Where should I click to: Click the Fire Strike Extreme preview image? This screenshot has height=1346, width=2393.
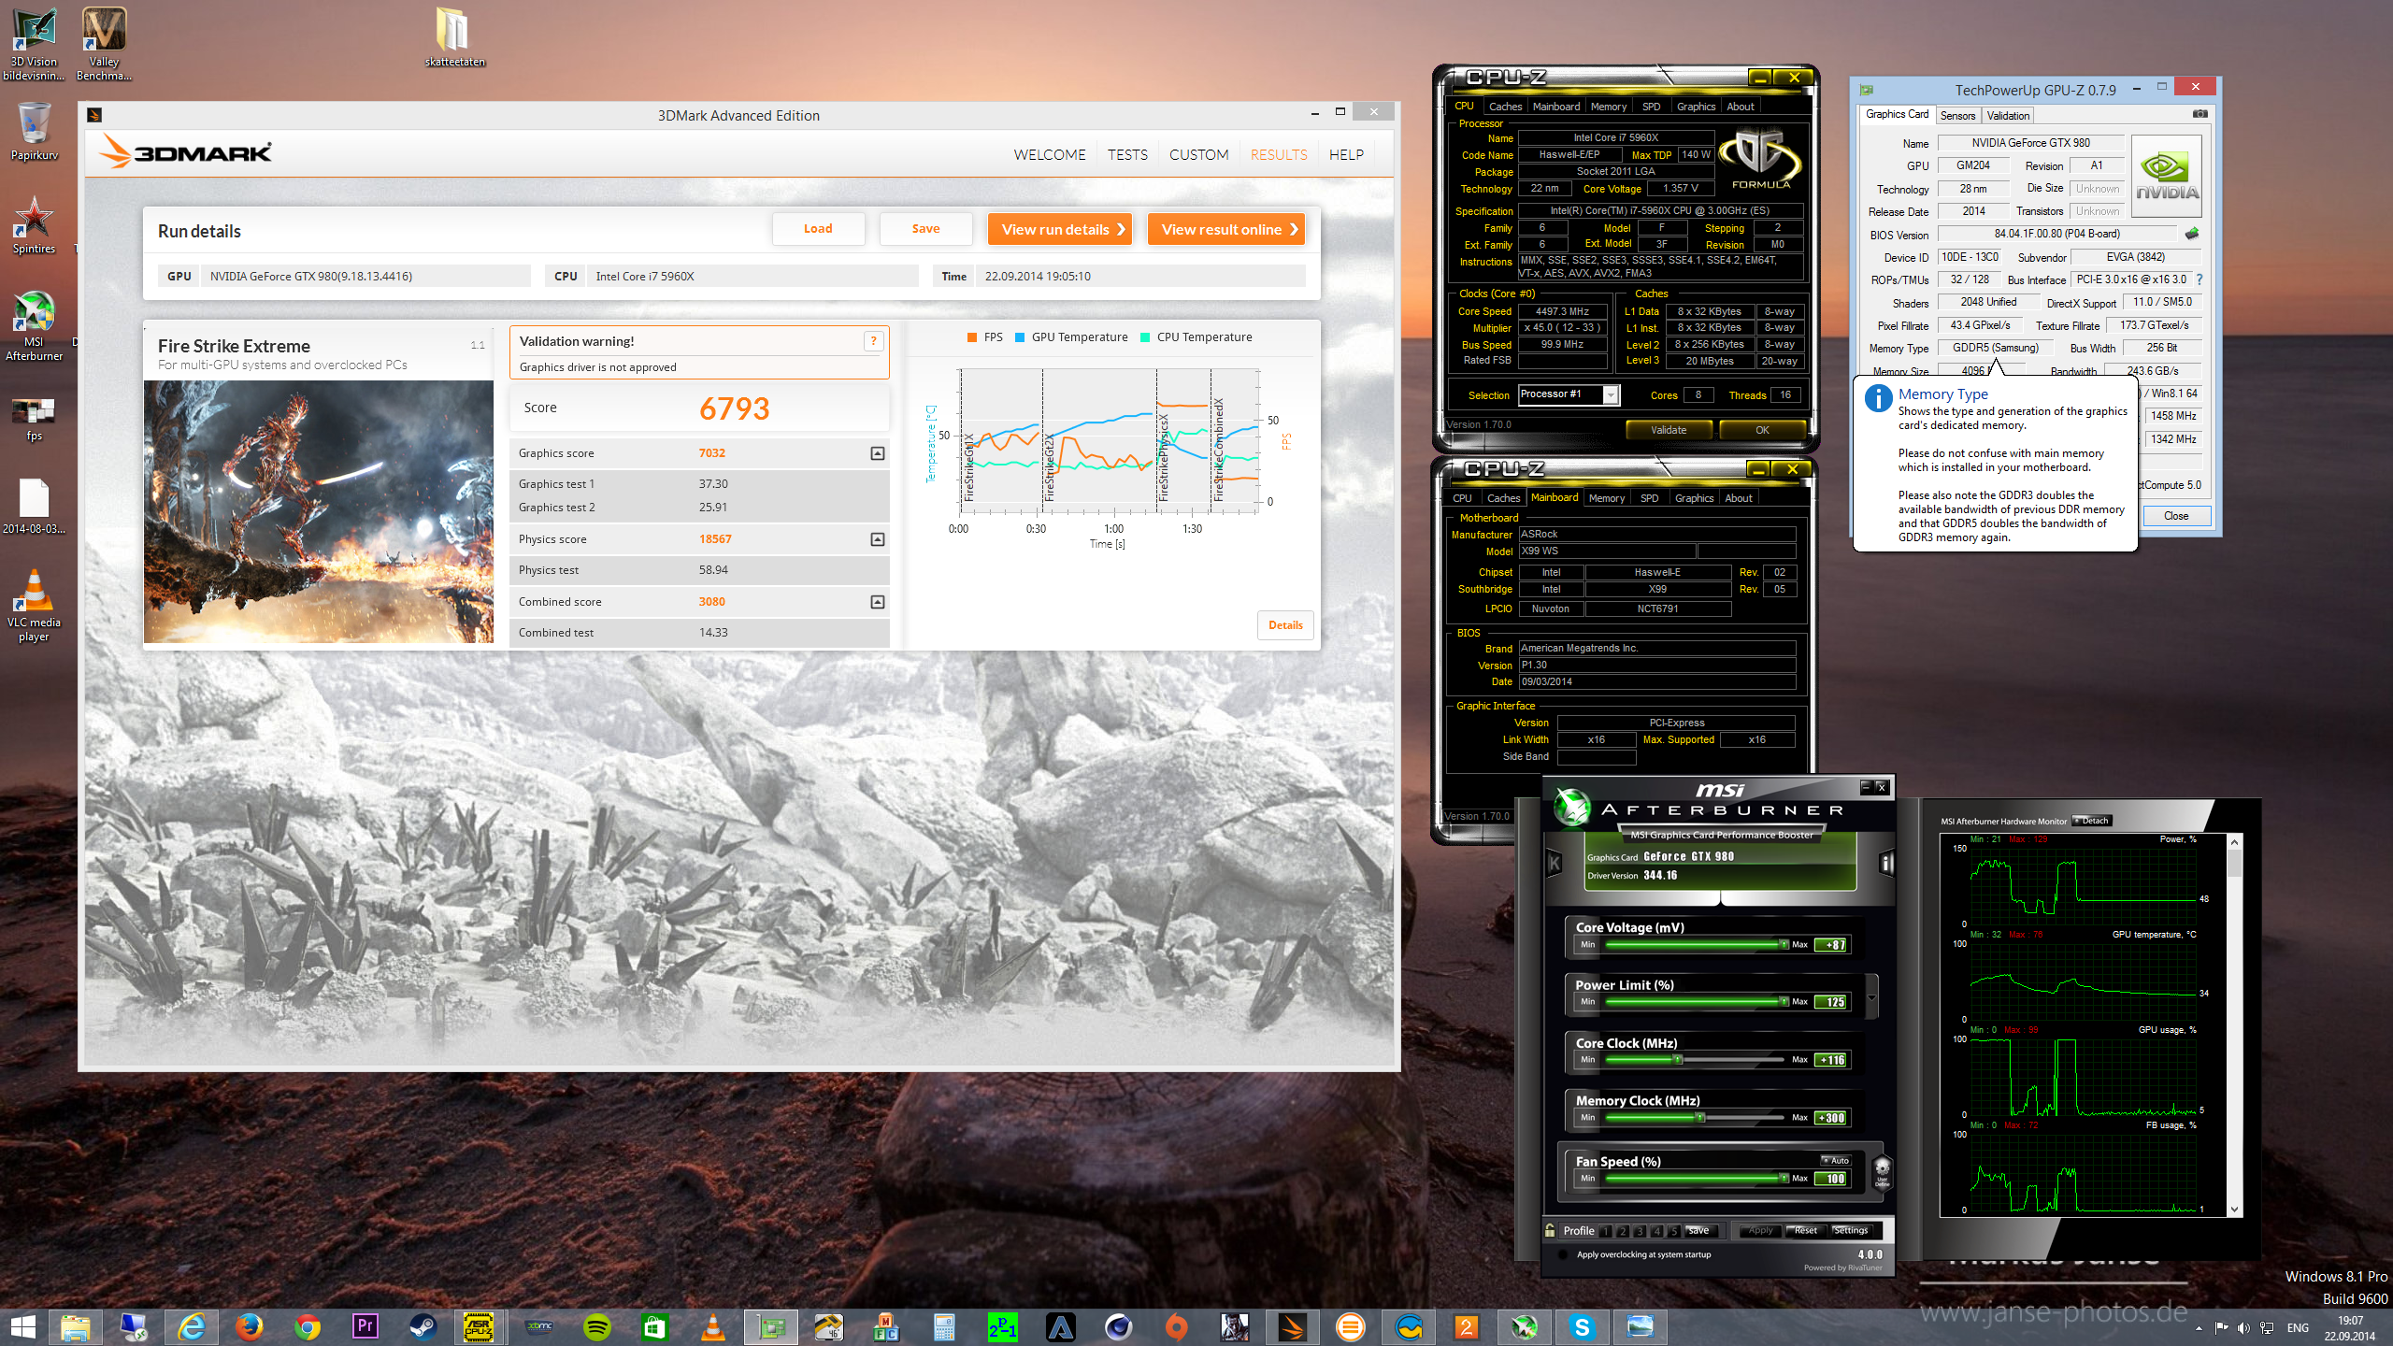319,511
